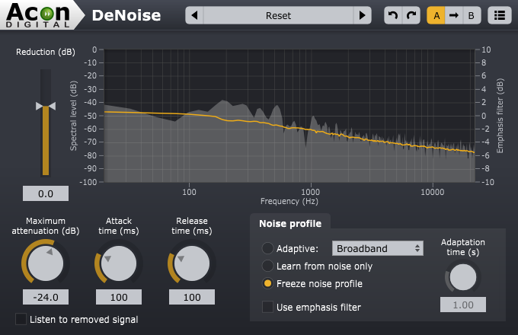The image size is (518, 335).
Task: Select Freeze noise profile option
Action: point(267,284)
